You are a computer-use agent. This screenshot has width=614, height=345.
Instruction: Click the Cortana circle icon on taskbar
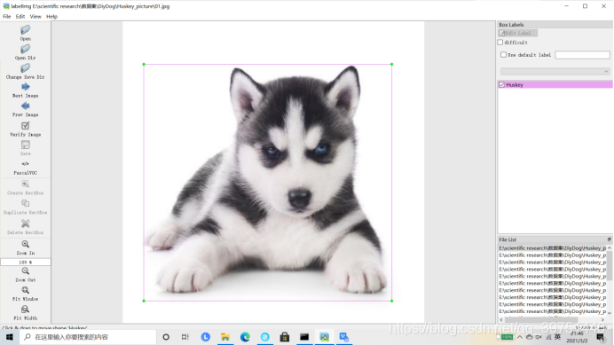click(166, 337)
